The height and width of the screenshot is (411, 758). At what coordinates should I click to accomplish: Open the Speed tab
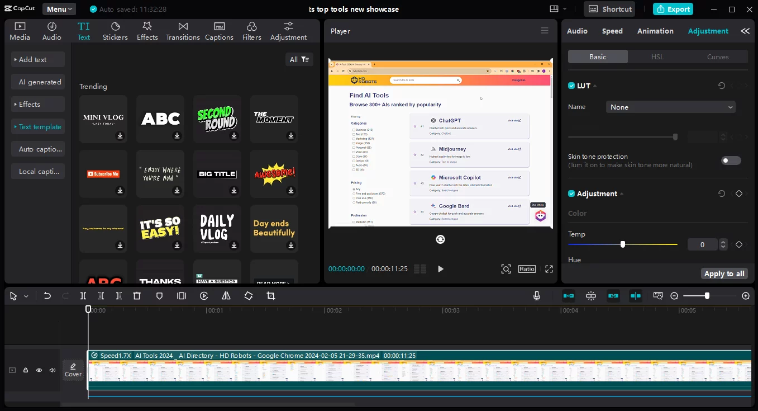pos(612,31)
